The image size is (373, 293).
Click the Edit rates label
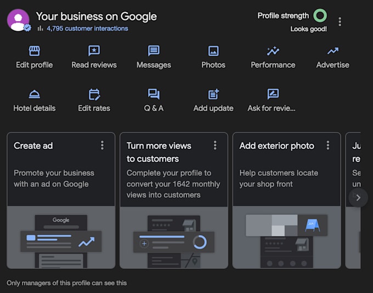click(x=94, y=108)
